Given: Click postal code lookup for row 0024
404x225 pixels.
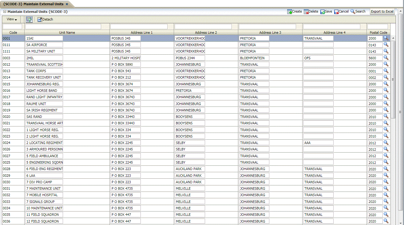Looking at the screenshot, I should (386, 143).
